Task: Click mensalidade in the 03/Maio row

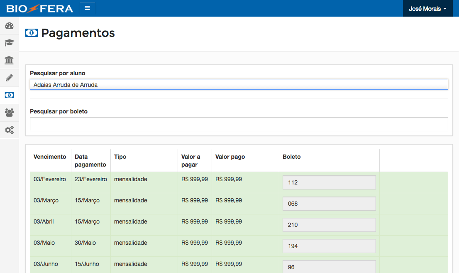Action: [131, 243]
